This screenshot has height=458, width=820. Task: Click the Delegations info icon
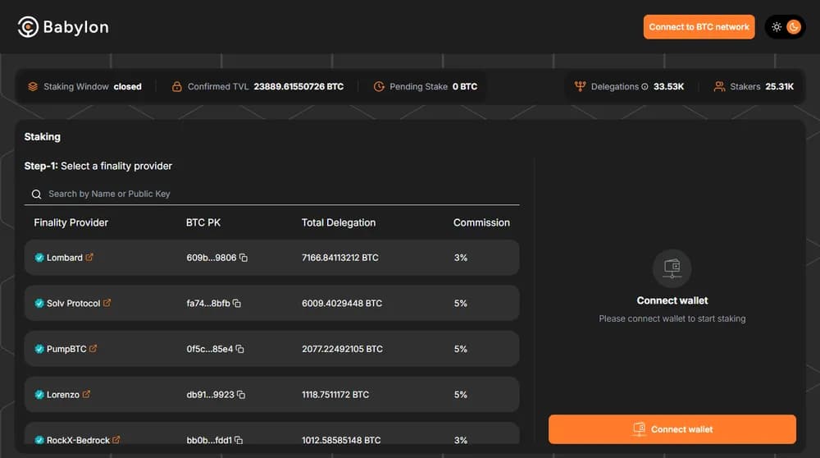645,87
